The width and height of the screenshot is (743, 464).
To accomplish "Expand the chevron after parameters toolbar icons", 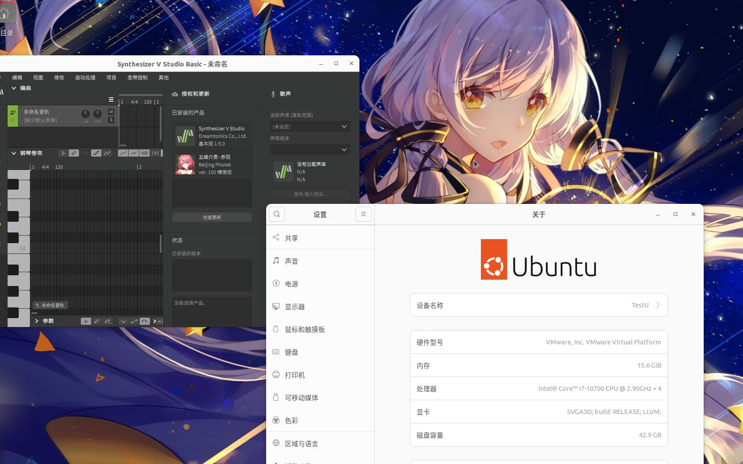I will 155,321.
